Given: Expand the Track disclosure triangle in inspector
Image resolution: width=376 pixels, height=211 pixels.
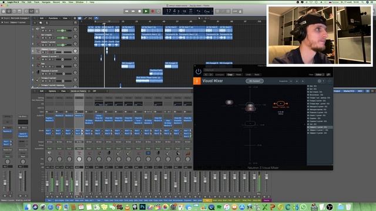Looking at the screenshot, I should tap(2, 22).
